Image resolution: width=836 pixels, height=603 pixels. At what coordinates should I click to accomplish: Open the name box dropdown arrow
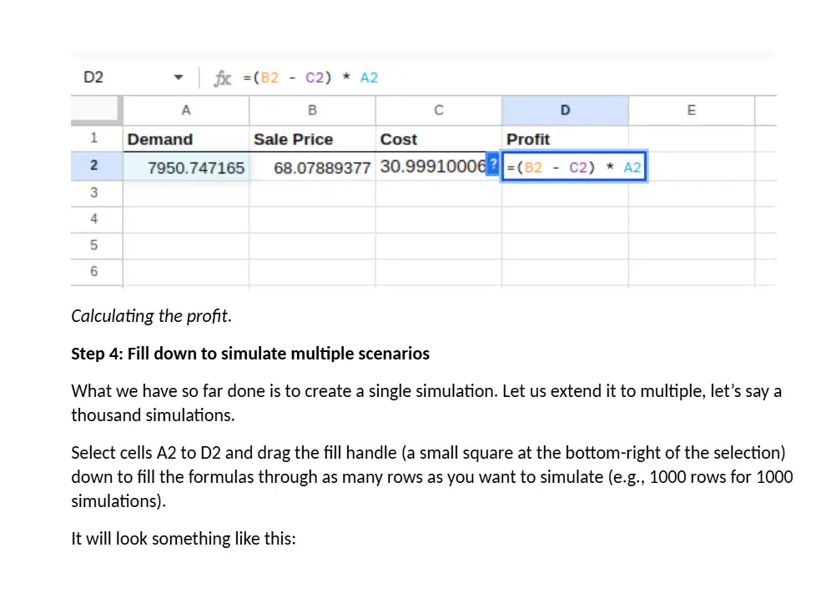(x=179, y=78)
